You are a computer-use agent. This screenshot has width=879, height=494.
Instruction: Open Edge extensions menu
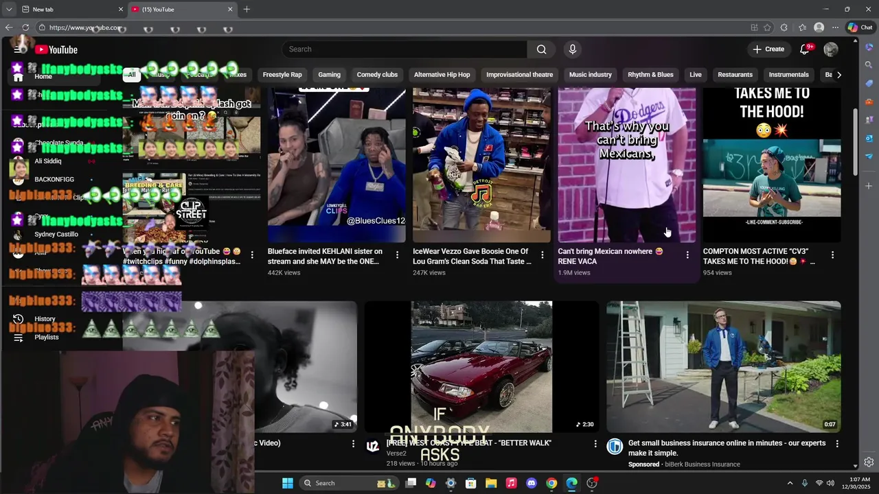tap(784, 27)
